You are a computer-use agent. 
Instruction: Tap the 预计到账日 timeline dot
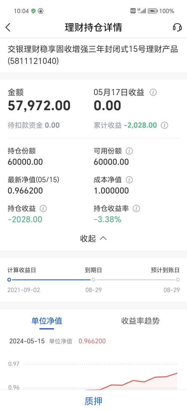[x=178, y=280]
